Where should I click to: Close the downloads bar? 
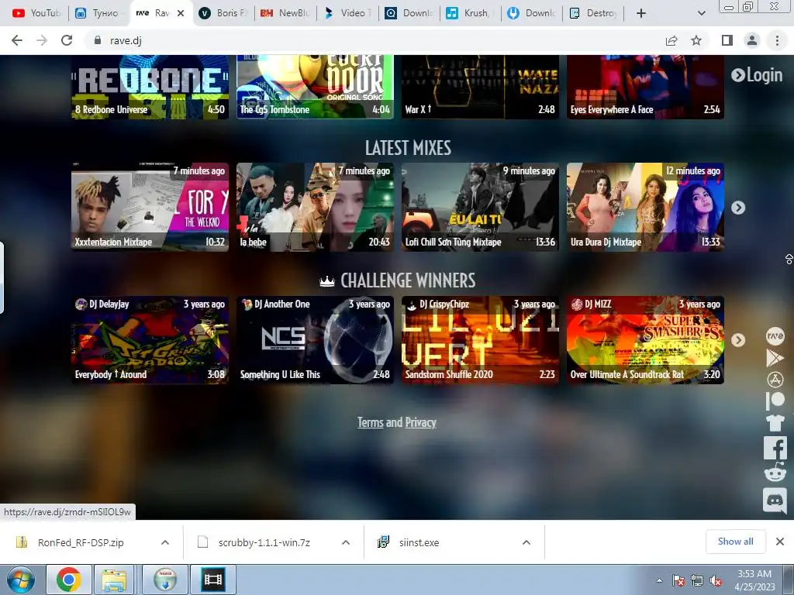click(x=780, y=542)
